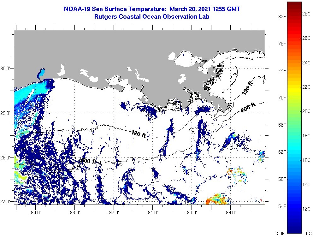Click the '16C' colorbar label
This screenshot has height=238, width=313.
tap(306, 160)
